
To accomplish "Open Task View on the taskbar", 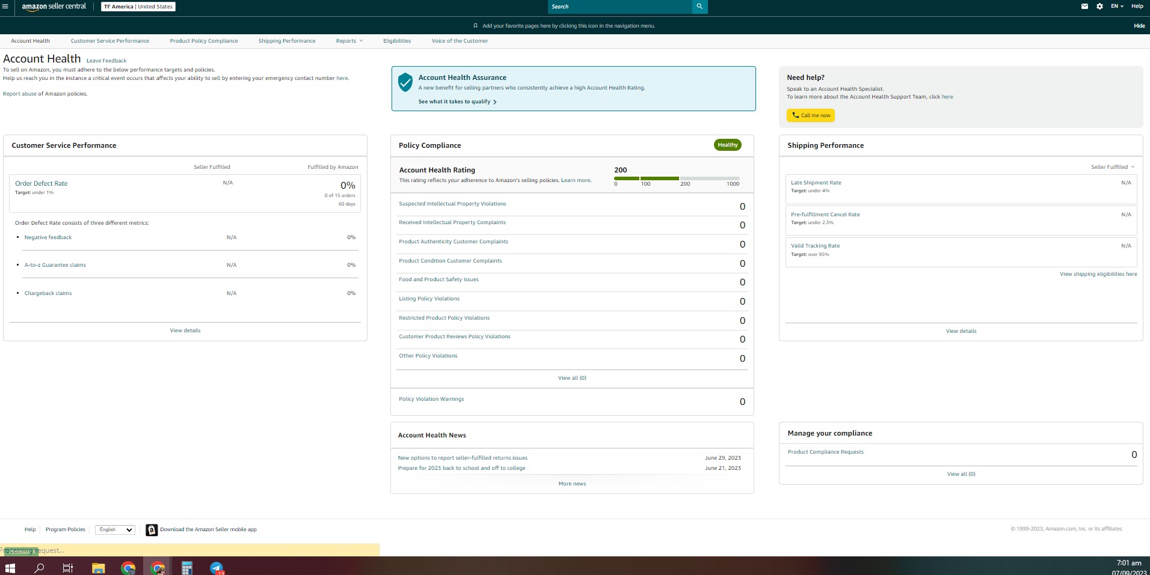I will [x=68, y=568].
